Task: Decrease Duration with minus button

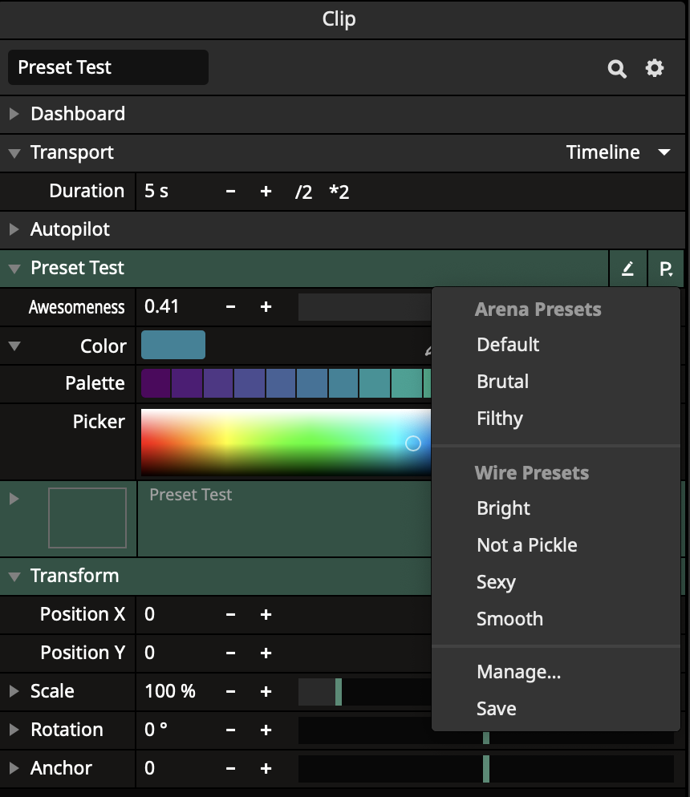Action: 231,192
